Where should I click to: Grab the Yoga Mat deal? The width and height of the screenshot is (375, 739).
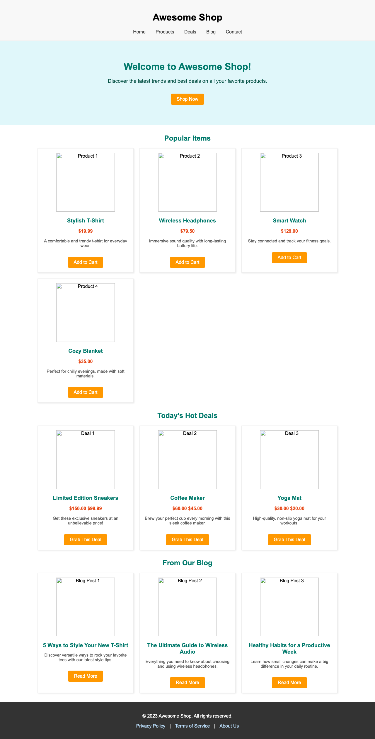point(289,539)
